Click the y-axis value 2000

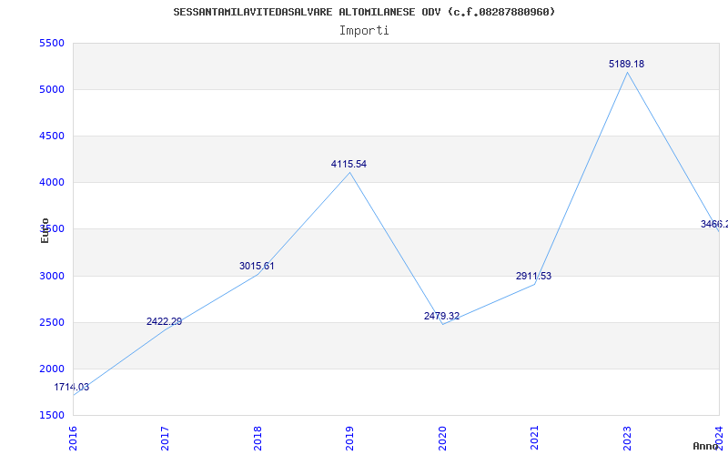click(51, 369)
